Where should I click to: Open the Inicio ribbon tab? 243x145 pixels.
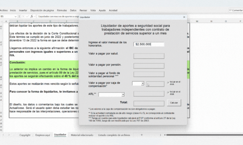coord(13,10)
